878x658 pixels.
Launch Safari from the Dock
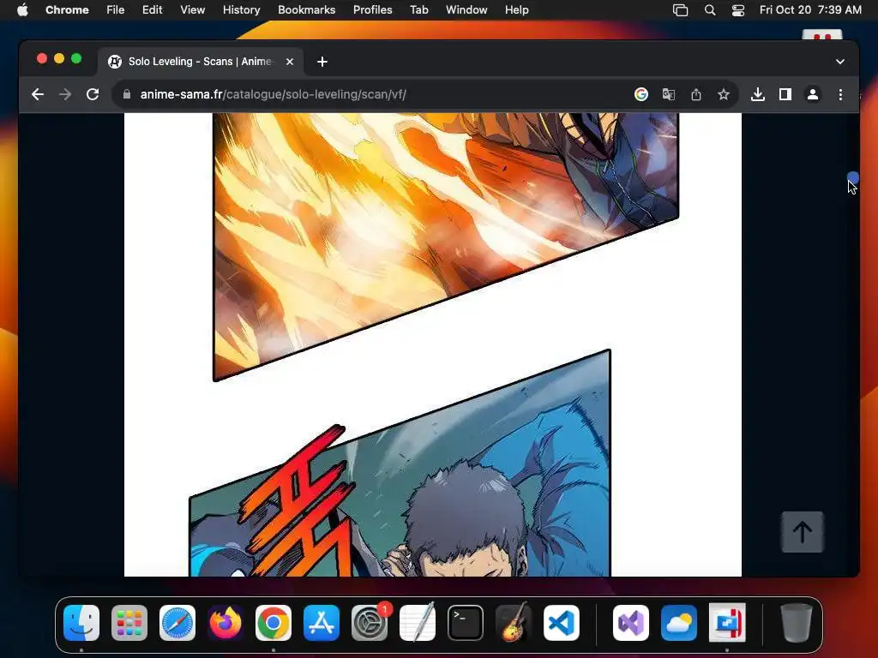[x=177, y=623]
